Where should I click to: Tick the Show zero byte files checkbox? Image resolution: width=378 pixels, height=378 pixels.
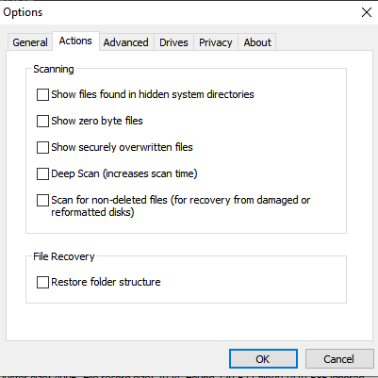pos(42,121)
